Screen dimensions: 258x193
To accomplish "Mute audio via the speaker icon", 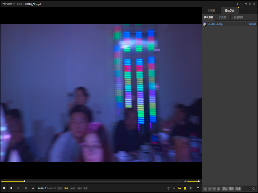I will (x=185, y=181).
